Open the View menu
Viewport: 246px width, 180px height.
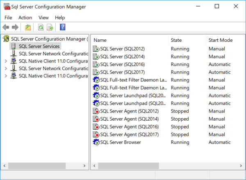point(43,18)
